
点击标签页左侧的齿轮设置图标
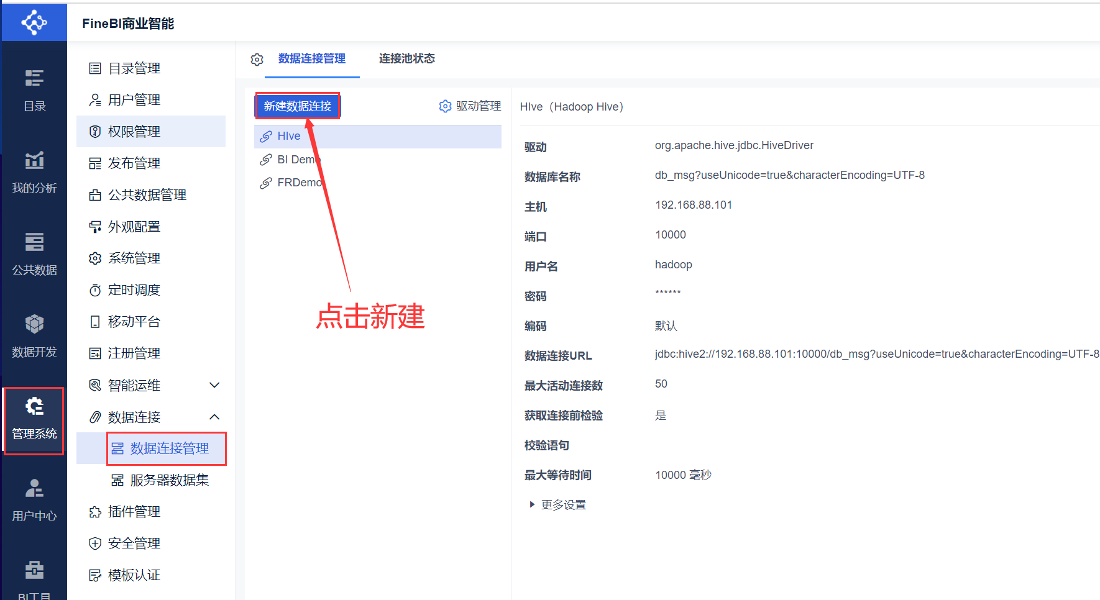click(257, 59)
